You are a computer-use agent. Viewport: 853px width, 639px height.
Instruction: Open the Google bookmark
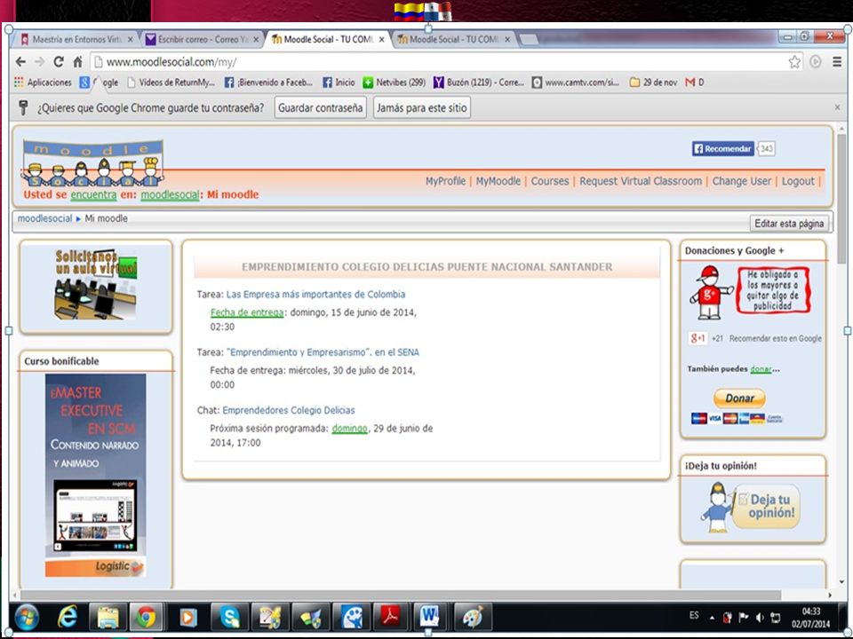pyautogui.click(x=99, y=82)
